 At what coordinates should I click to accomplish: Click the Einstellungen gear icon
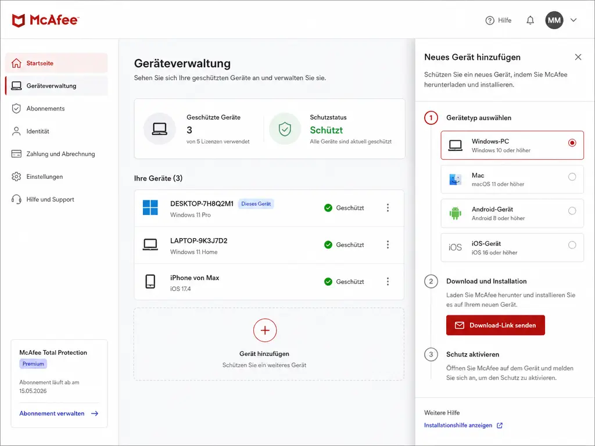point(16,177)
